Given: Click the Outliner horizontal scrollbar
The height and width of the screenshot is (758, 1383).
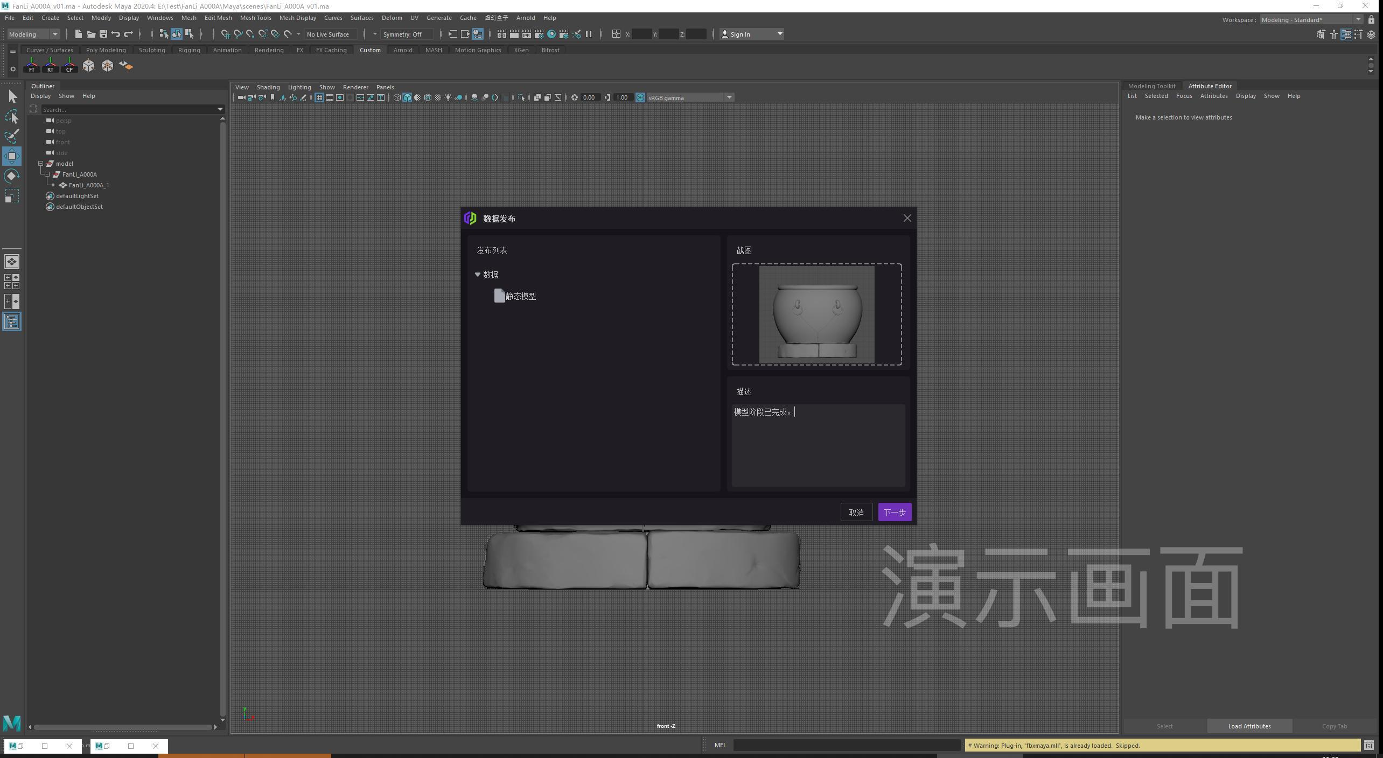Looking at the screenshot, I should pos(123,727).
